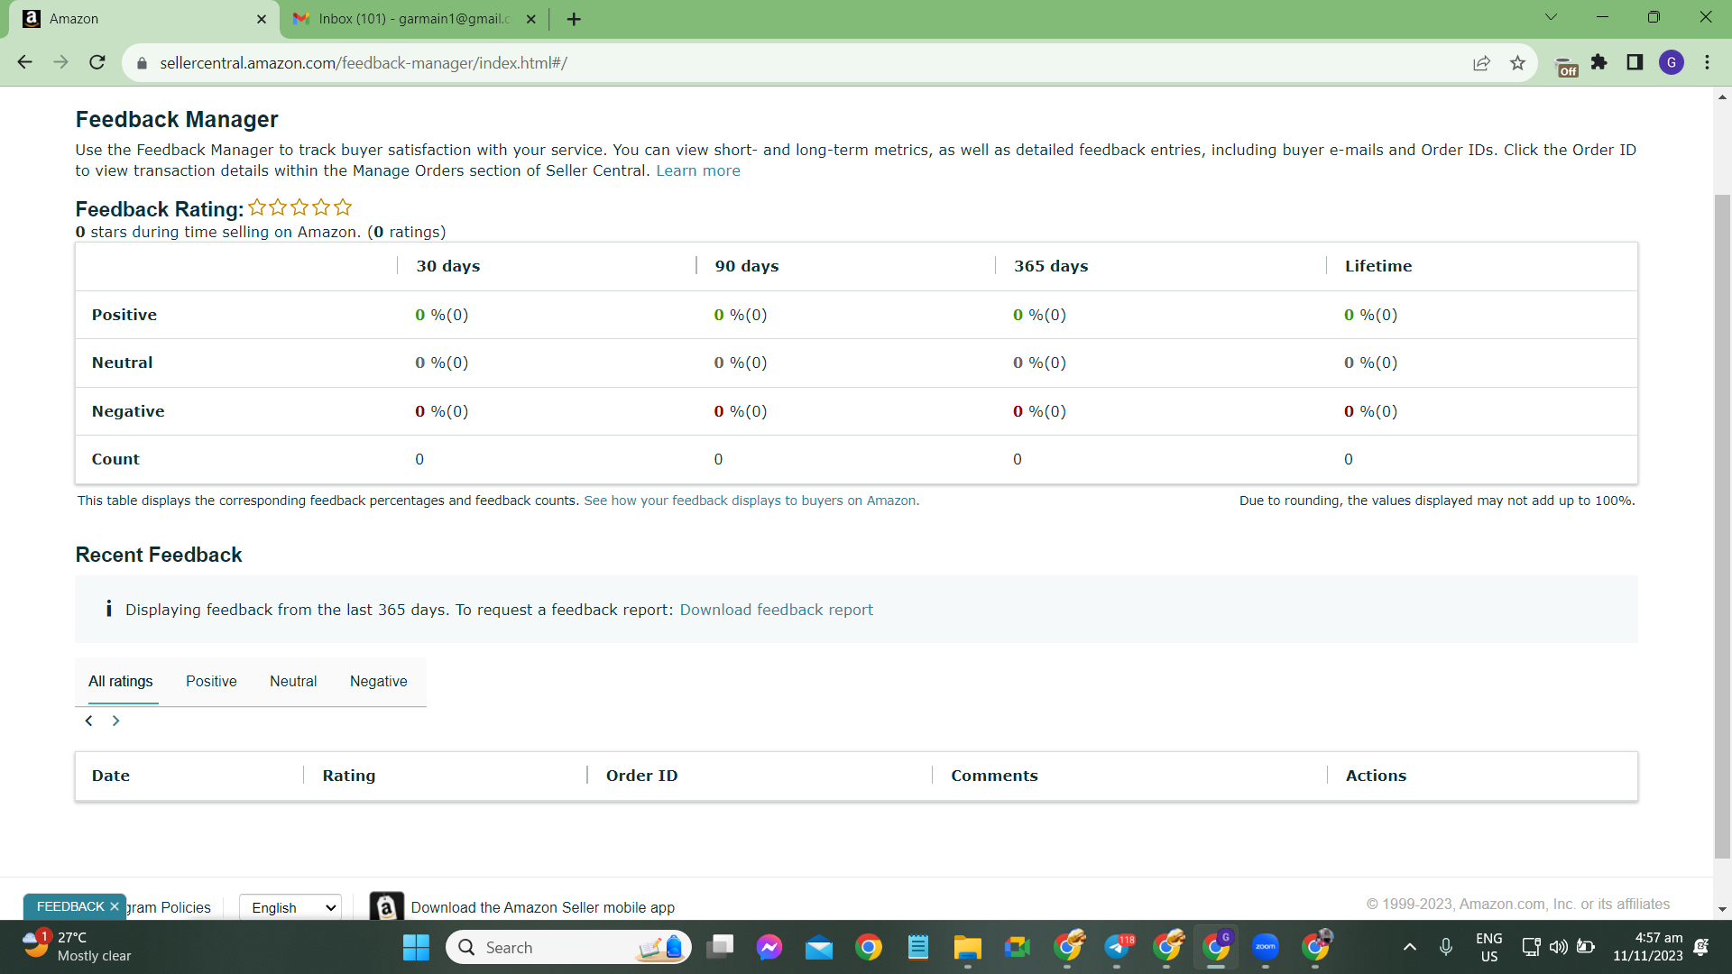The image size is (1732, 974).
Task: Open the clock showing 4:57 am
Action: coord(1648,947)
